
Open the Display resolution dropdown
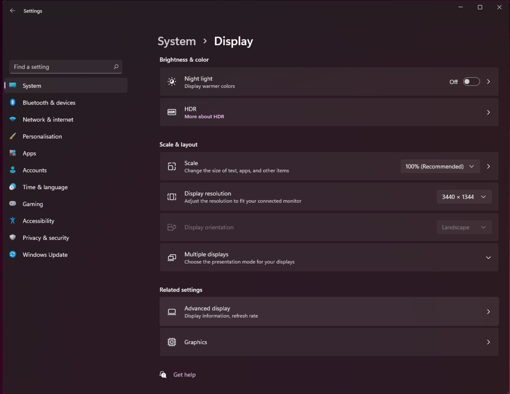[x=464, y=197]
